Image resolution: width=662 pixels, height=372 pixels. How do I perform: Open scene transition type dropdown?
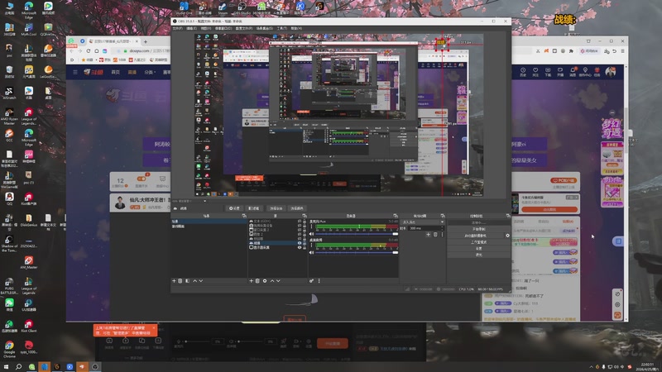[422, 222]
